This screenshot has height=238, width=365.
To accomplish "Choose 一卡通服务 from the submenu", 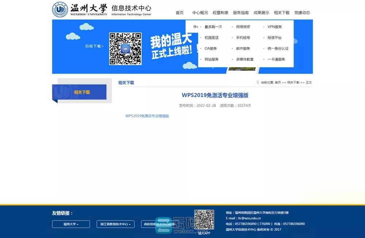I will (x=276, y=59).
